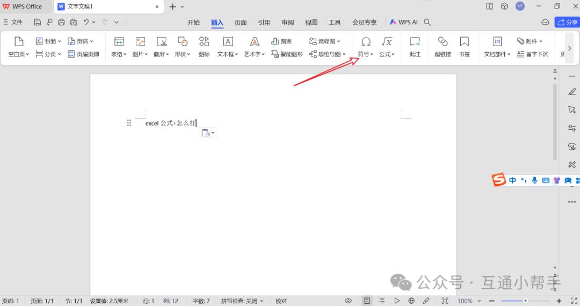This screenshot has height=306, width=580.
Task: Open the 工具 Tools tab
Action: click(335, 22)
